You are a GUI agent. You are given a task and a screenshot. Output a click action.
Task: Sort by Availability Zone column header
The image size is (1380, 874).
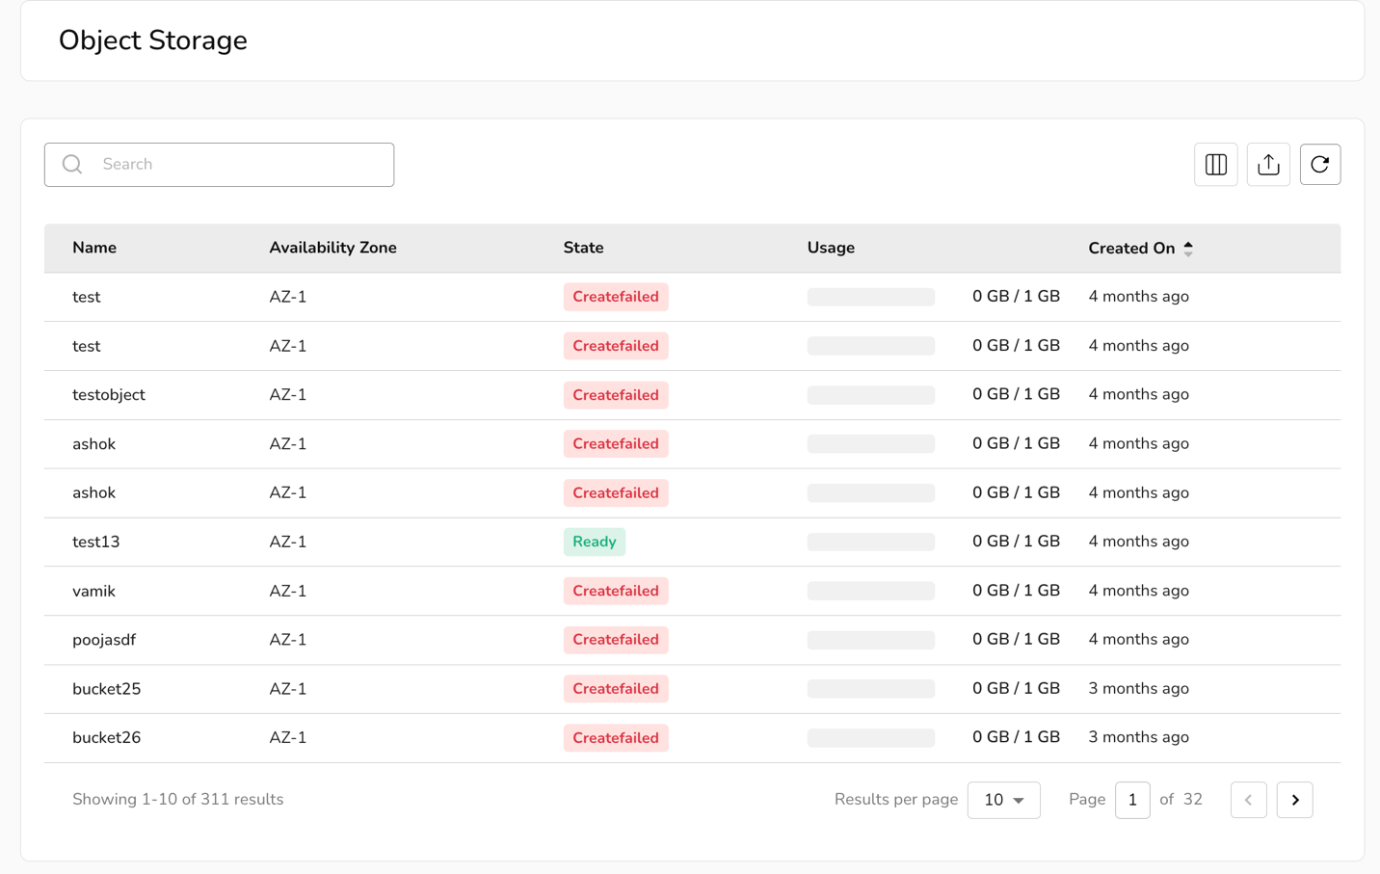coord(332,249)
